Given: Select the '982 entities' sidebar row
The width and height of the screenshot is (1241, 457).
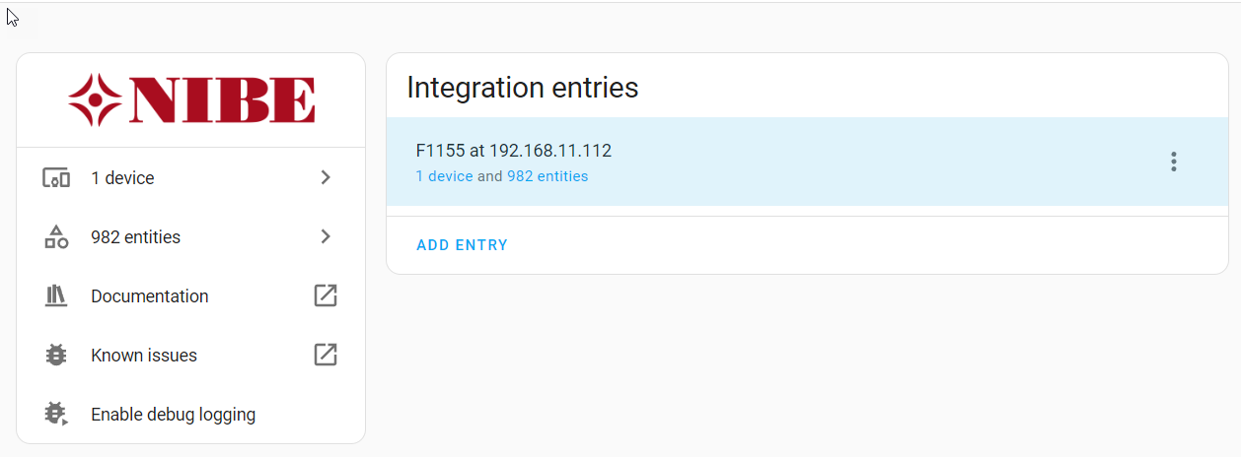Looking at the screenshot, I should click(135, 237).
